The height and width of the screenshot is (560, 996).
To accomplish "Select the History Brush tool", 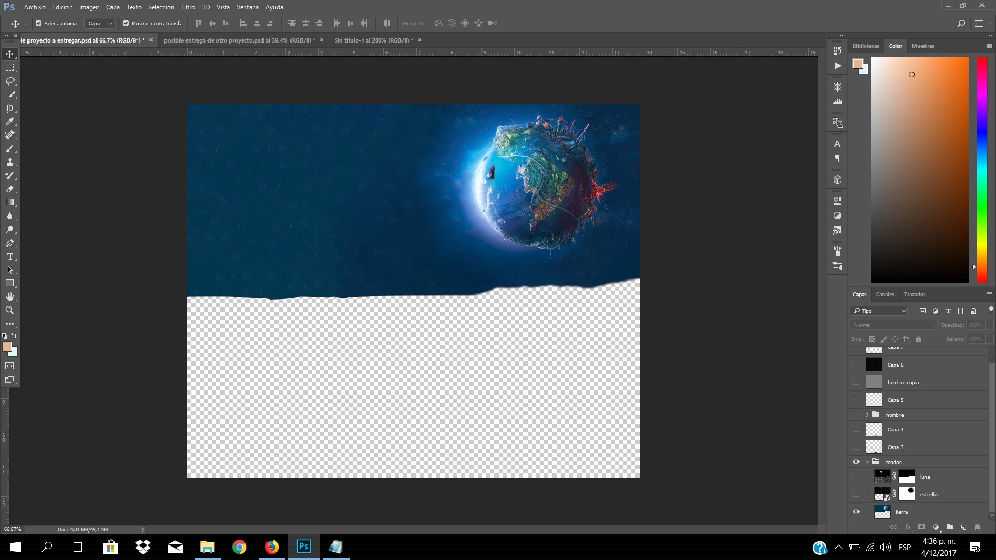I will click(x=10, y=175).
